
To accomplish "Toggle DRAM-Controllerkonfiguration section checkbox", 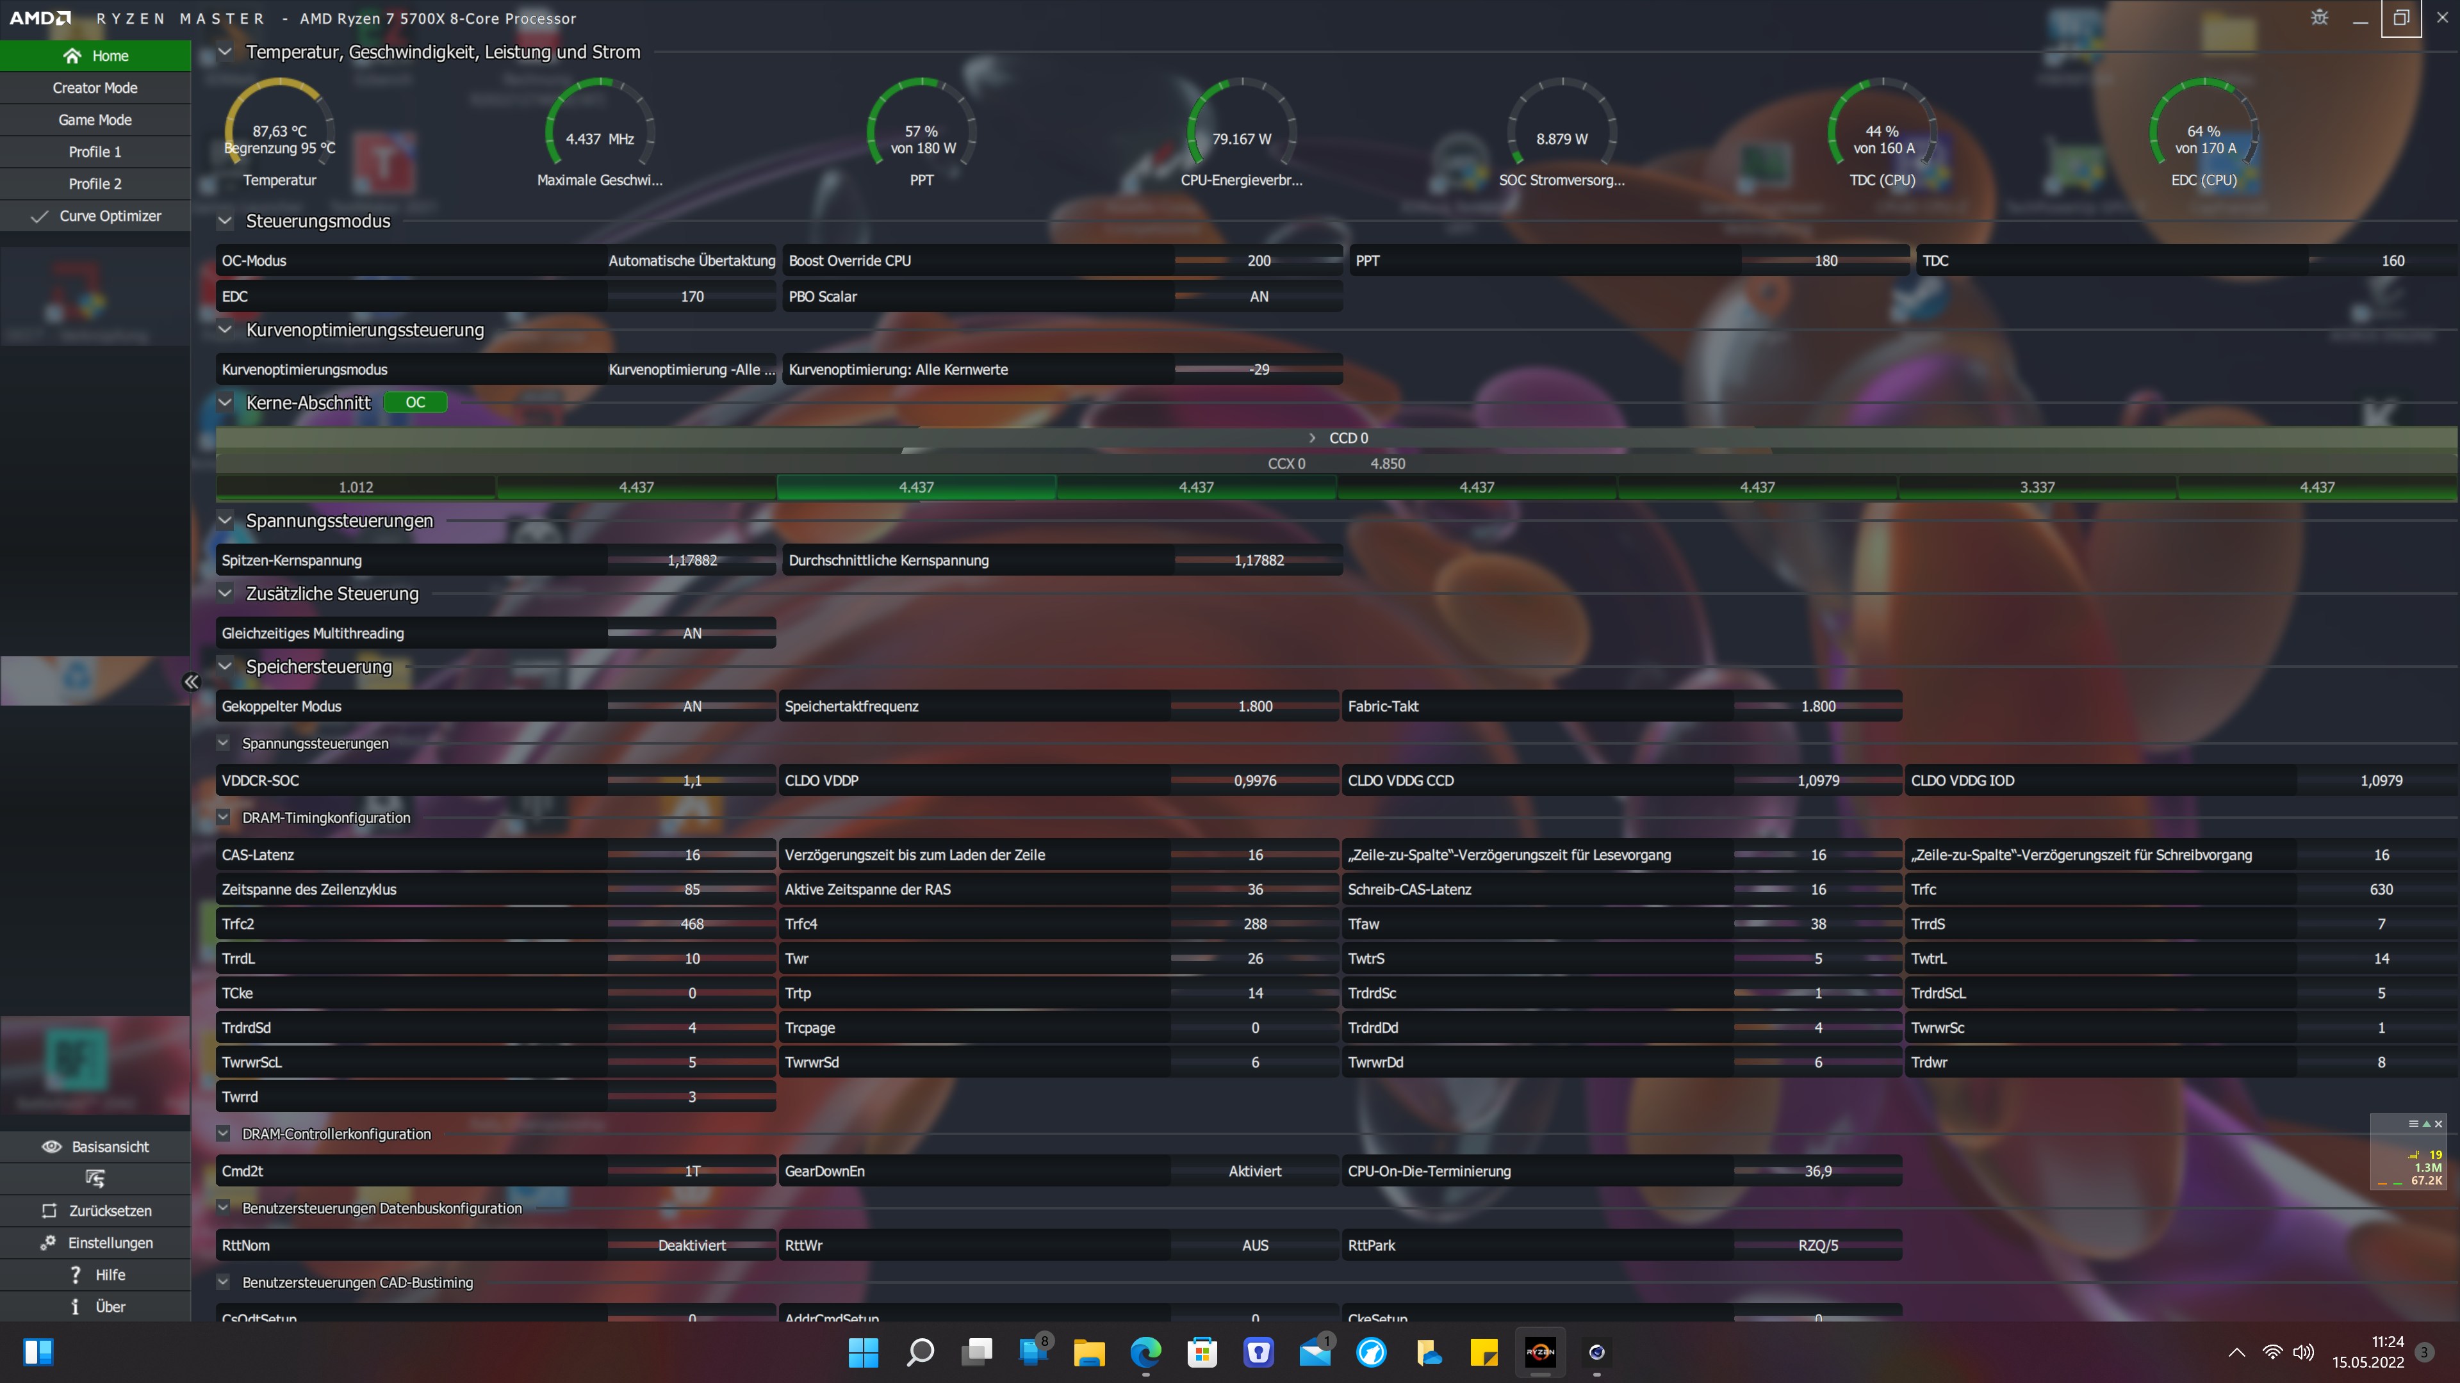I will [224, 1134].
